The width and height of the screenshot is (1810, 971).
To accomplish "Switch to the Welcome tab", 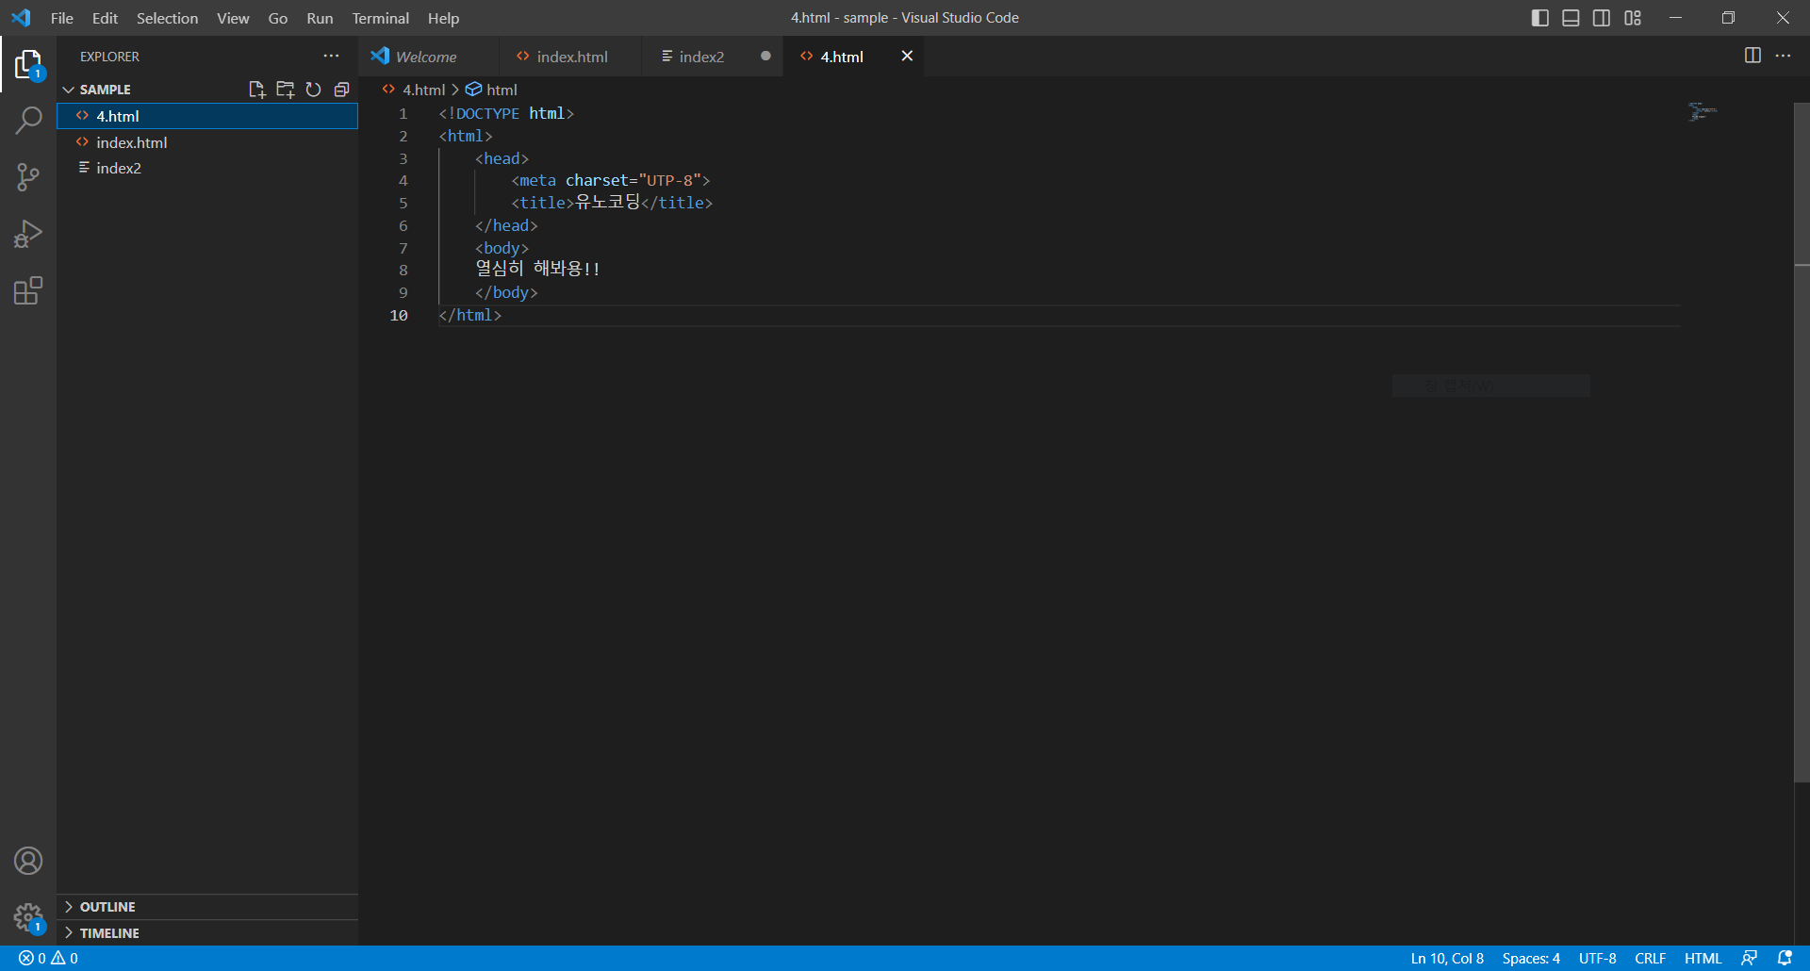I will point(427,57).
